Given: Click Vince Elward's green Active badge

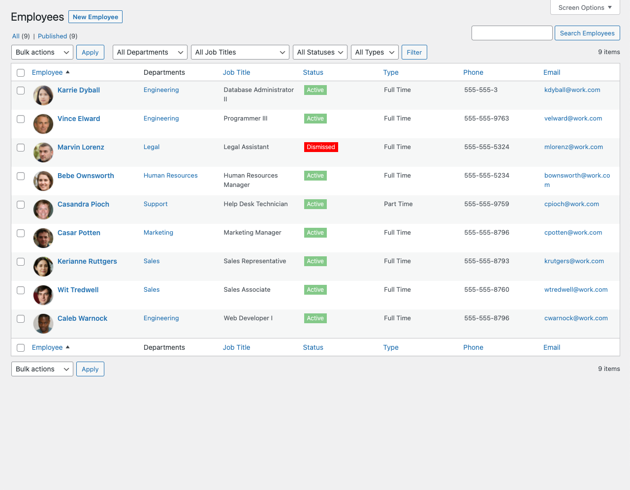Looking at the screenshot, I should tap(315, 119).
